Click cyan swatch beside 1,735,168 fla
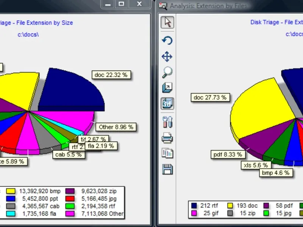This screenshot has width=303, height=227. pos(11,213)
